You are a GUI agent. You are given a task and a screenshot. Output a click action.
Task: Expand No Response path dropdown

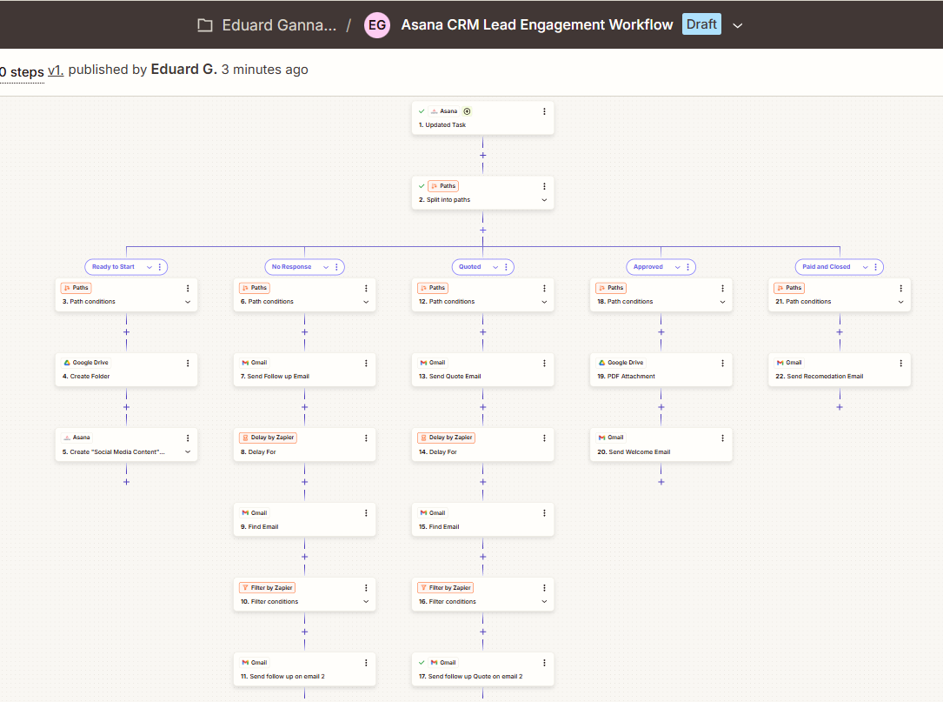pos(326,267)
